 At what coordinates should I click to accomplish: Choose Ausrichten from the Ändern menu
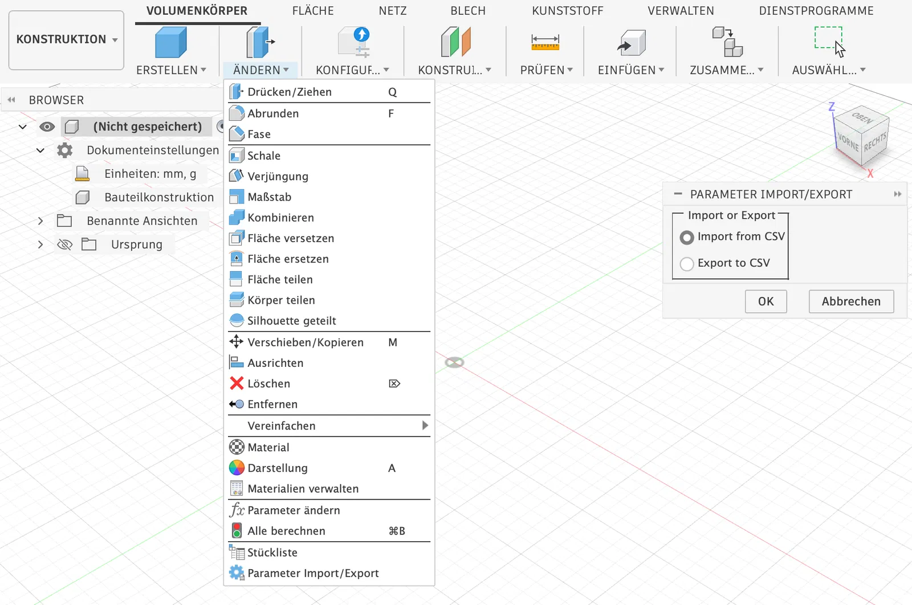click(329, 363)
